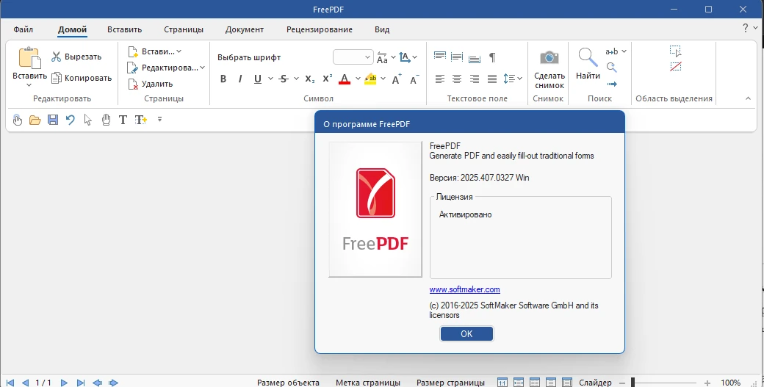Open line spacing dropdown
Screen dimensions: 764x387
520,79
